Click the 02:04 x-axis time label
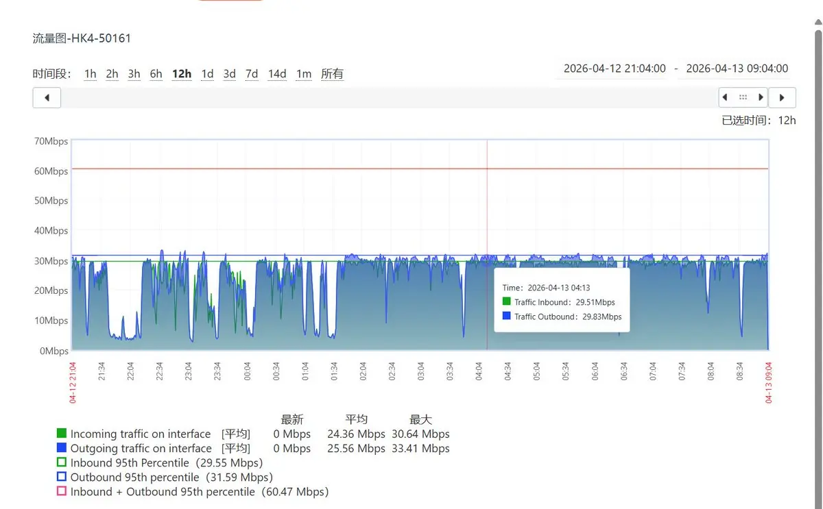Image resolution: width=823 pixels, height=509 pixels. click(363, 371)
